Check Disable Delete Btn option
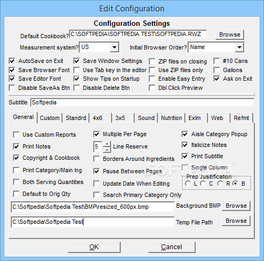 click(77, 88)
